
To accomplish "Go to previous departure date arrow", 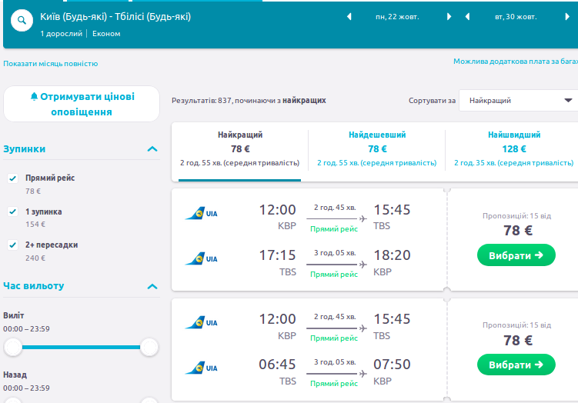I will pos(349,16).
